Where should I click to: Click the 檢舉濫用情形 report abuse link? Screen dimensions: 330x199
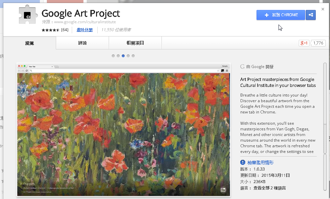[x=261, y=163]
